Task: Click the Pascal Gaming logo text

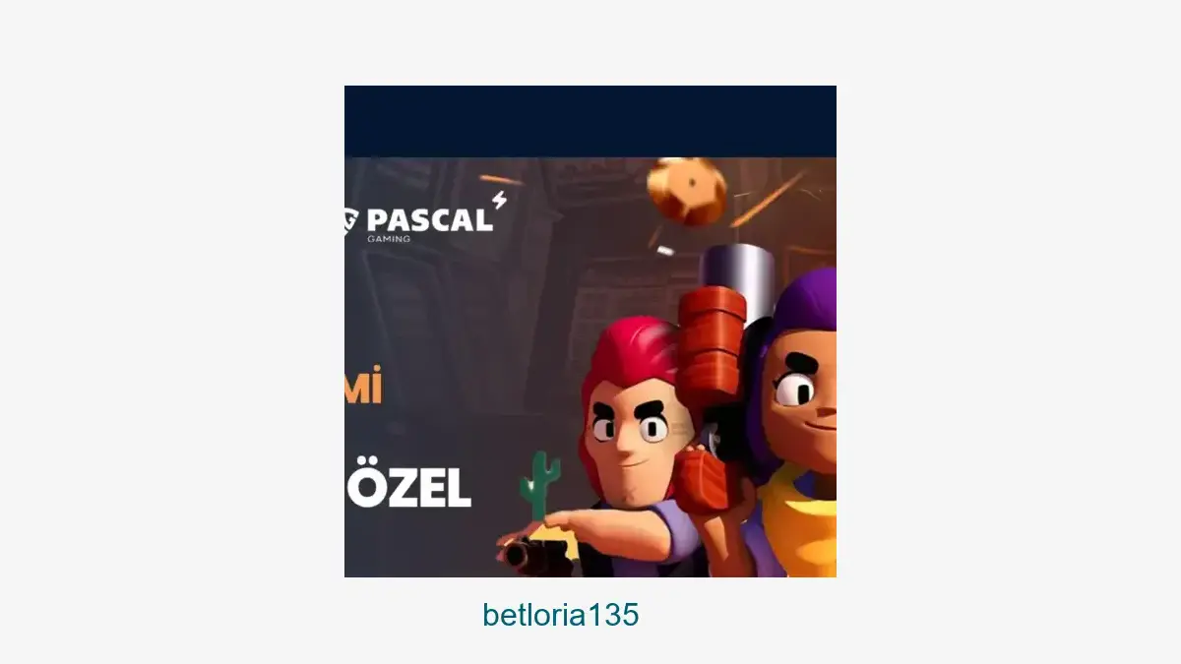Action: [428, 219]
